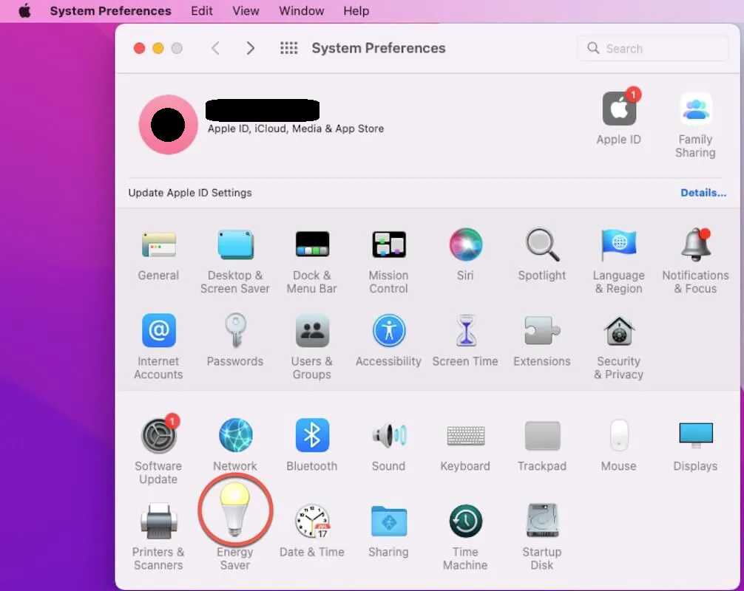Click into the Search field
This screenshot has height=591, width=744.
point(653,48)
